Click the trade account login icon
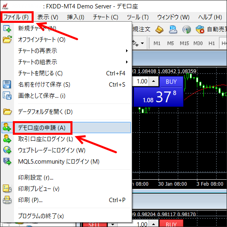 (7, 139)
